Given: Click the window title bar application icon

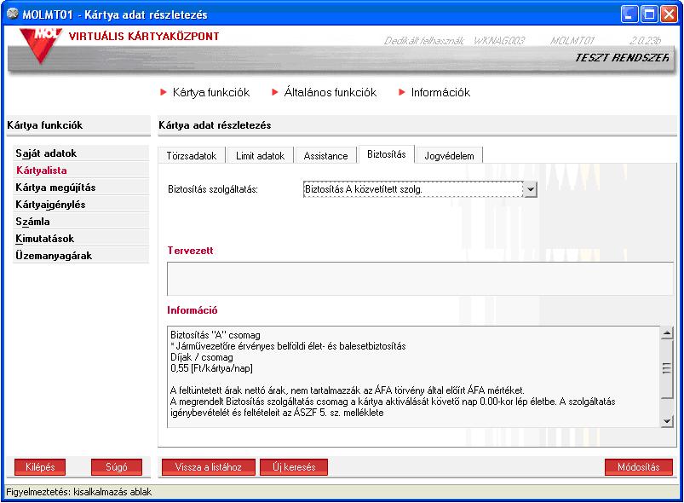Looking at the screenshot, I should pos(13,14).
